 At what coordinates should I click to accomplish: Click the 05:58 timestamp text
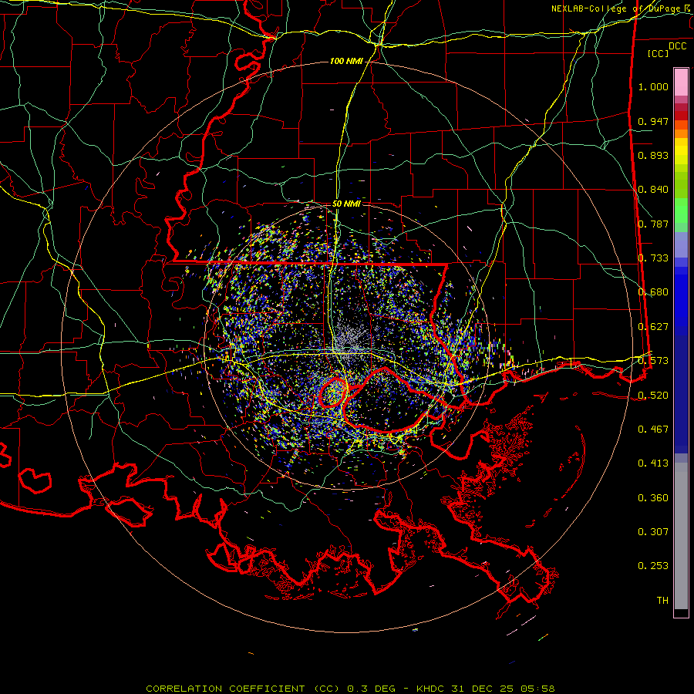pyautogui.click(x=538, y=689)
